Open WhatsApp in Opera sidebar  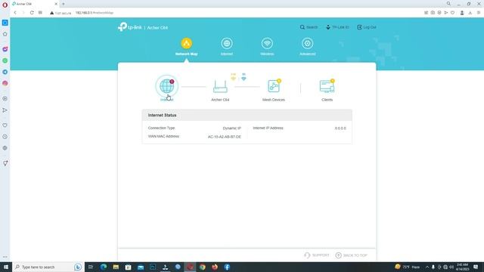pos(5,60)
